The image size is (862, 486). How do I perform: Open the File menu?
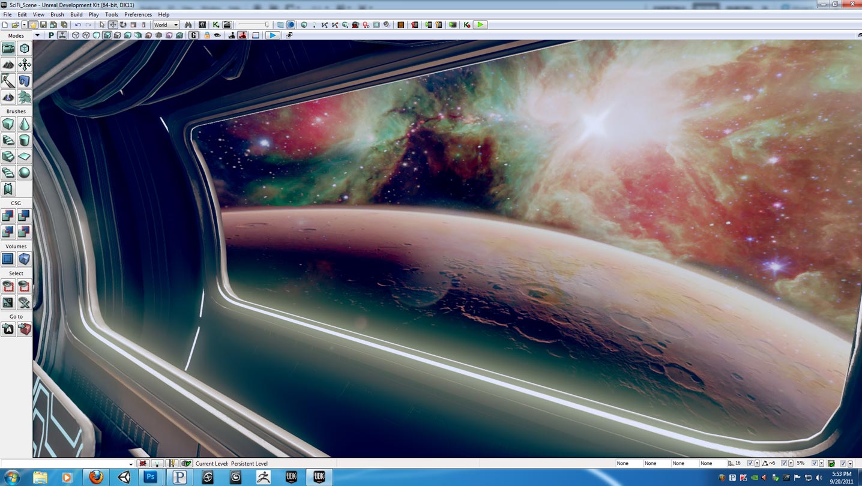[x=7, y=14]
